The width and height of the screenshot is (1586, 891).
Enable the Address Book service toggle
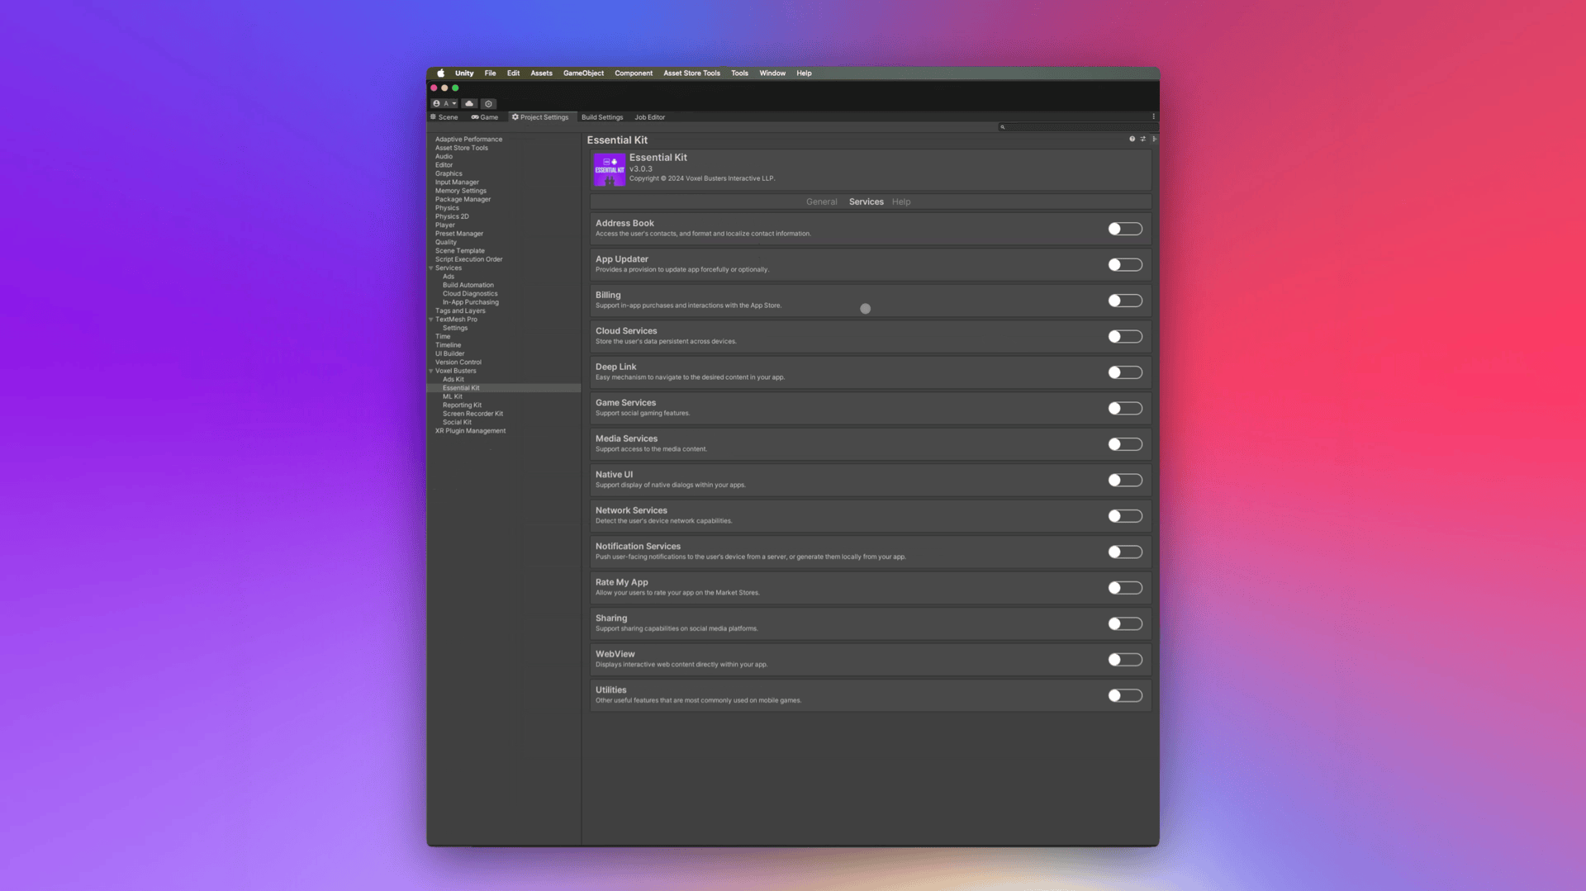tap(1124, 229)
